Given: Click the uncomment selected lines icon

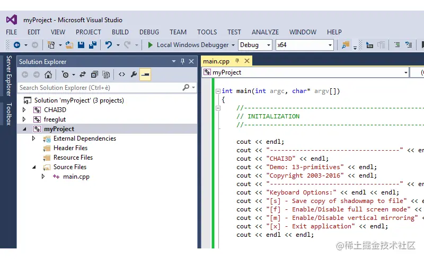Looking at the screenshot, I should point(409,45).
